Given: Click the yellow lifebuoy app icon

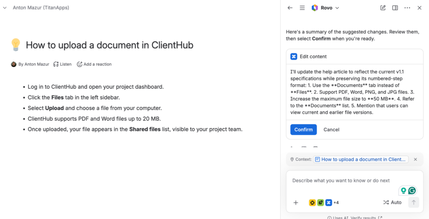Looking at the screenshot, I should (312, 203).
